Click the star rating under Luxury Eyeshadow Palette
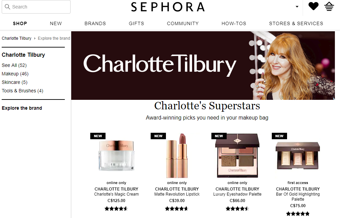 [x=237, y=209]
